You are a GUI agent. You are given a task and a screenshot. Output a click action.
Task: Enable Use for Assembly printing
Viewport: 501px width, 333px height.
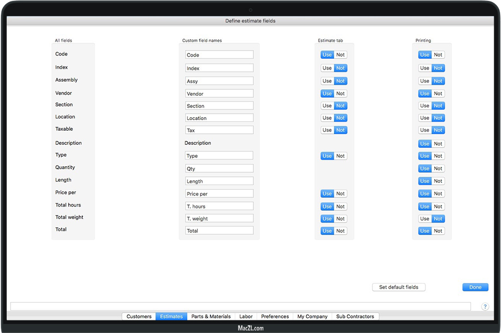tap(425, 81)
